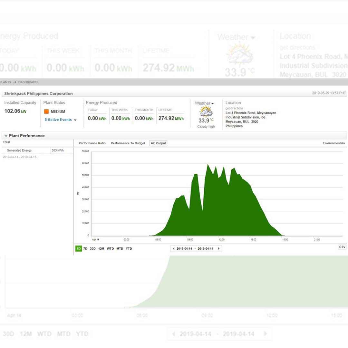
Task: Click the start date 2019-04-14 field
Action: click(184, 248)
